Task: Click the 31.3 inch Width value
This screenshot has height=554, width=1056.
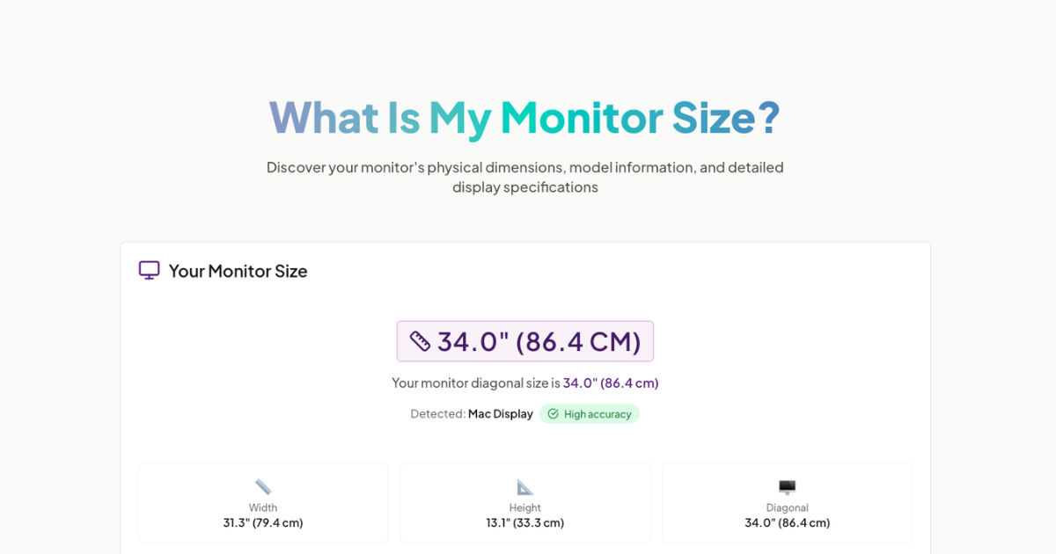Action: pyautogui.click(x=262, y=521)
